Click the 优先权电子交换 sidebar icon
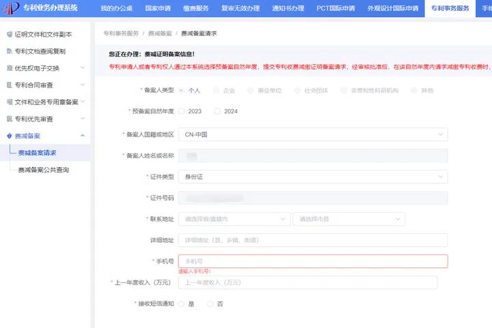The width and height of the screenshot is (492, 328). coord(10,68)
